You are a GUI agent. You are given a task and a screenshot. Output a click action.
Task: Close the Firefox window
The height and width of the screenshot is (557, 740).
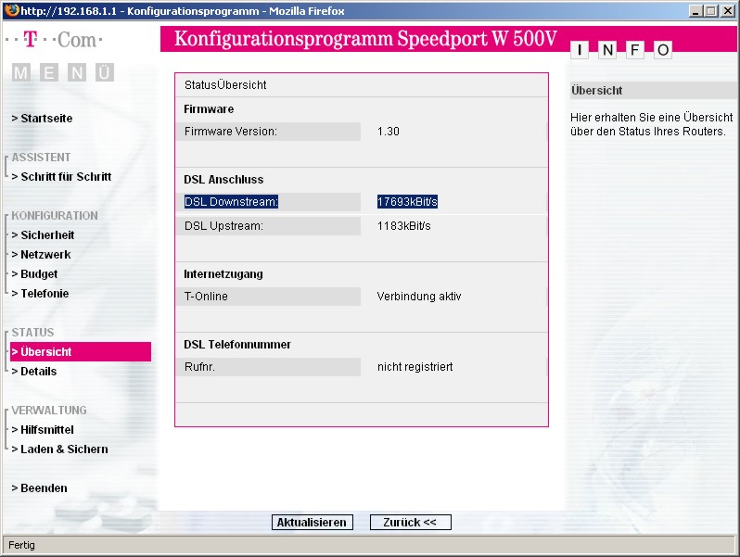pyautogui.click(x=728, y=10)
